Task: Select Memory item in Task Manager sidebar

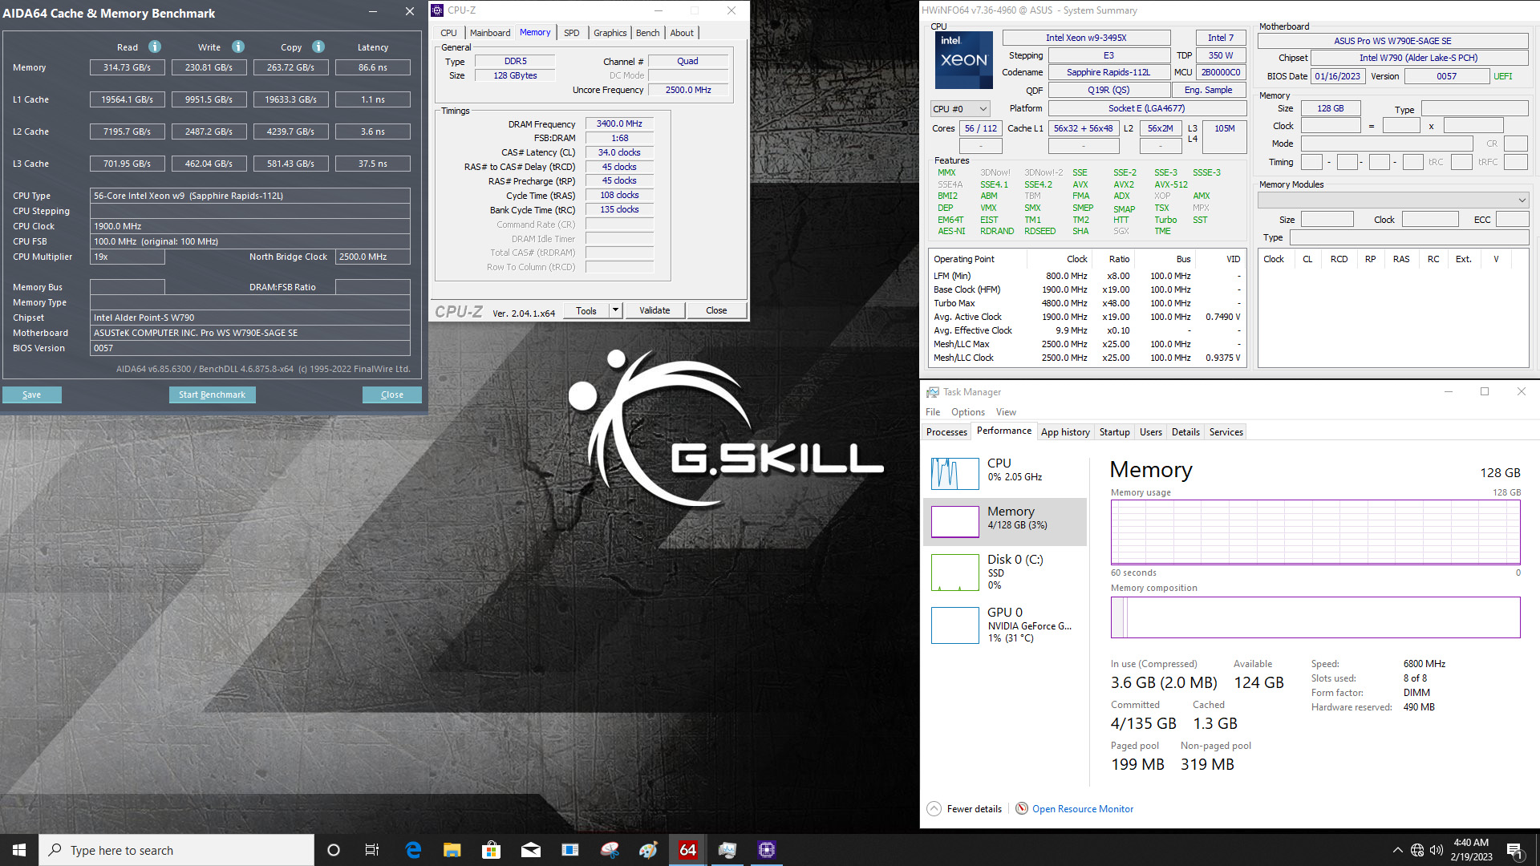Action: 1005,521
